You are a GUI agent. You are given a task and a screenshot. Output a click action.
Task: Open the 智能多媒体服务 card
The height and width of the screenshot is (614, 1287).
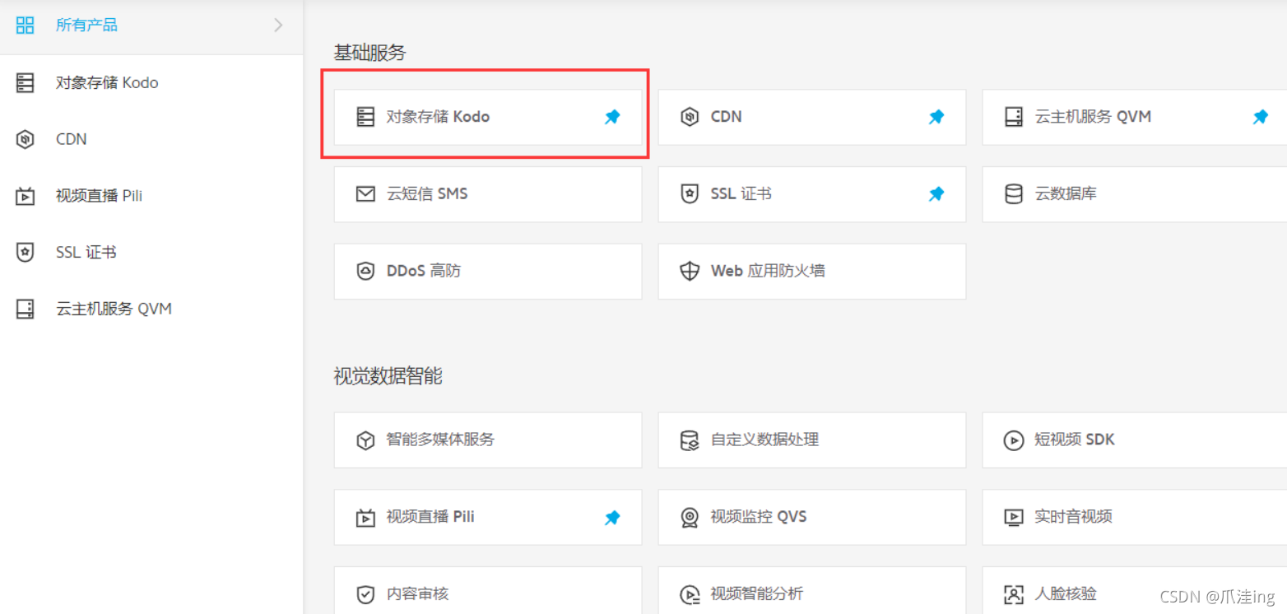coord(488,440)
